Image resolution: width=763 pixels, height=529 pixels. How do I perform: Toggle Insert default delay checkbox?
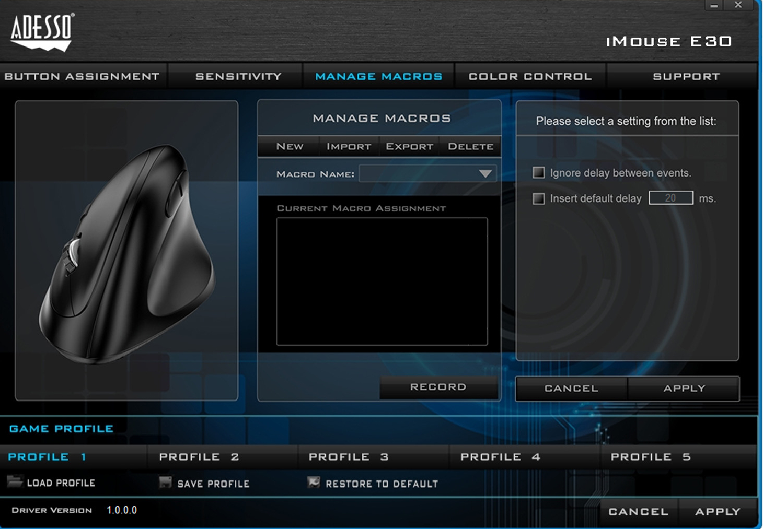tap(538, 198)
